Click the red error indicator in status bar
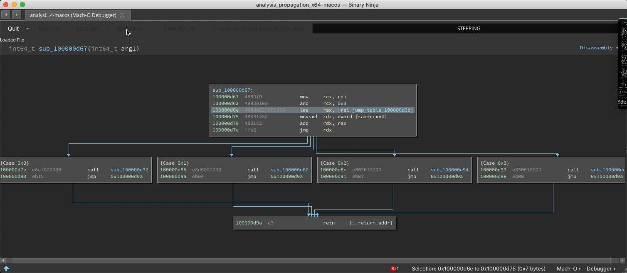Image resolution: width=627 pixels, height=273 pixels. tap(393, 268)
